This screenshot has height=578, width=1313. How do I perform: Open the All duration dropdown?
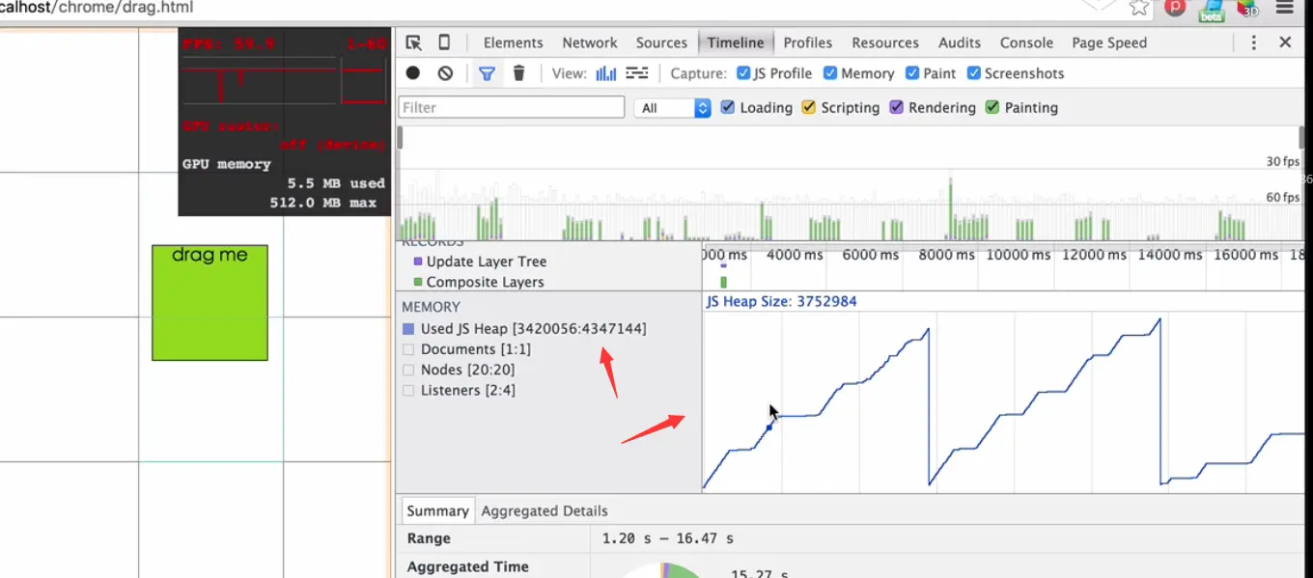(x=673, y=108)
